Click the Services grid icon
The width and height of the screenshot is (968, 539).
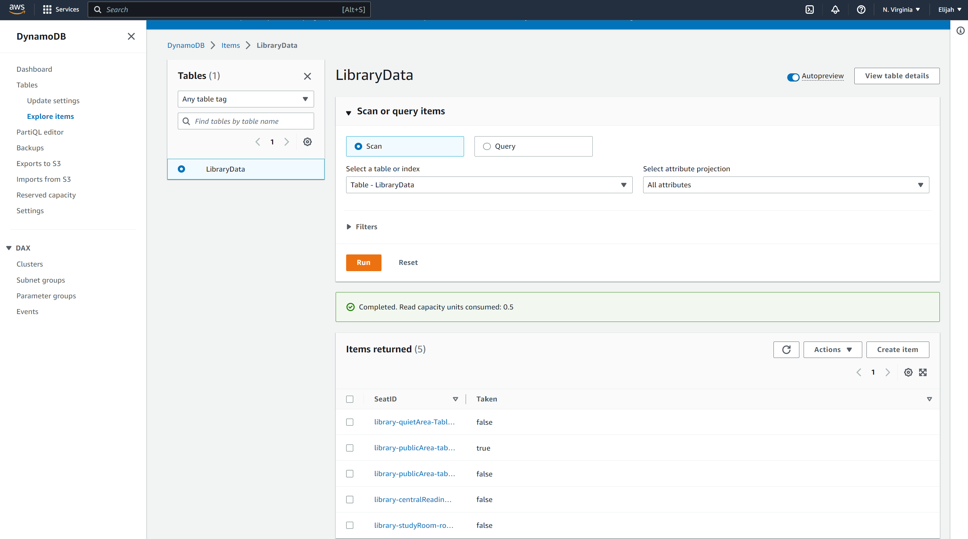pyautogui.click(x=47, y=10)
